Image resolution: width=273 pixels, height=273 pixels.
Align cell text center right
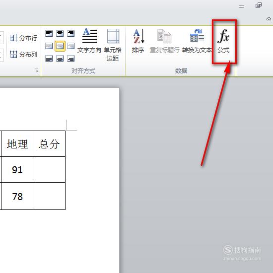71,46
